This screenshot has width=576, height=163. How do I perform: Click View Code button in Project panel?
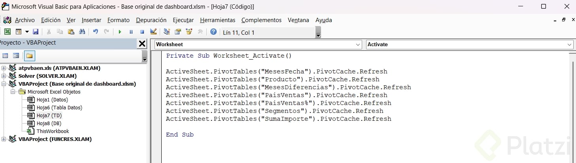click(x=6, y=56)
